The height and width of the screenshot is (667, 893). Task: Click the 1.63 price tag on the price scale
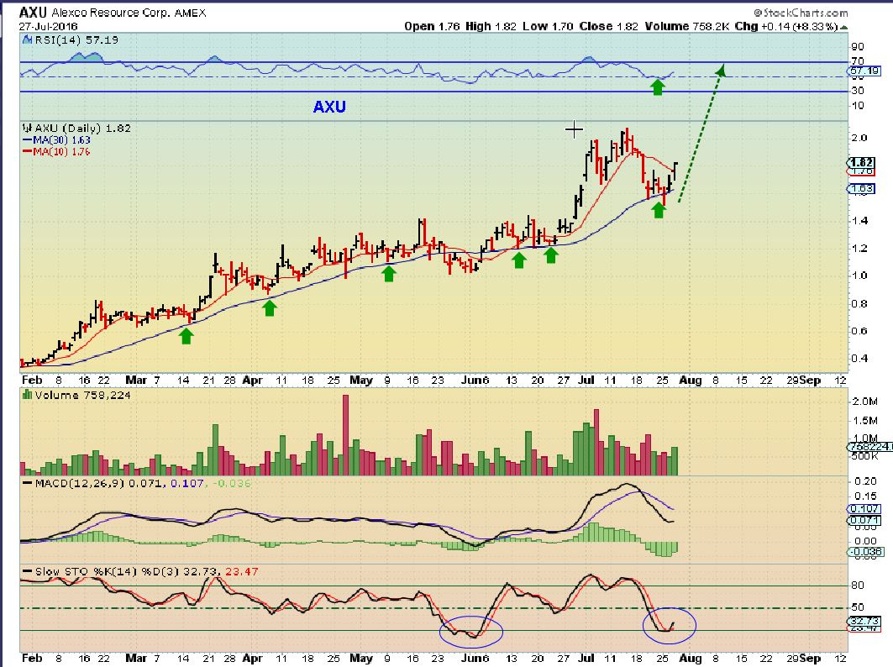coord(861,188)
